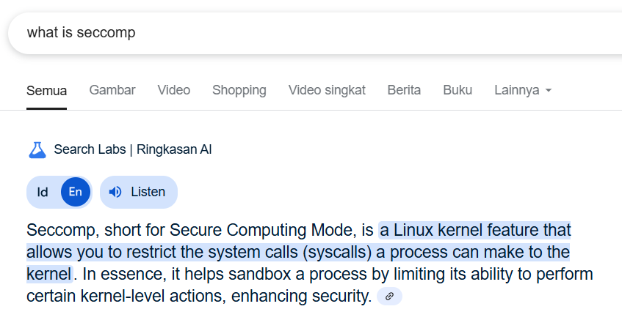Expand the Lainnya dropdown arrow

point(548,91)
